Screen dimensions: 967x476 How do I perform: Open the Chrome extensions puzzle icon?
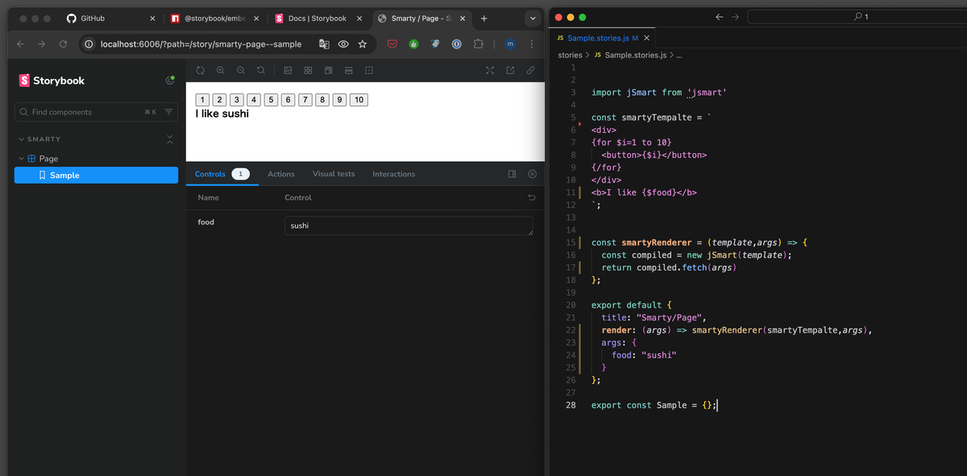478,44
